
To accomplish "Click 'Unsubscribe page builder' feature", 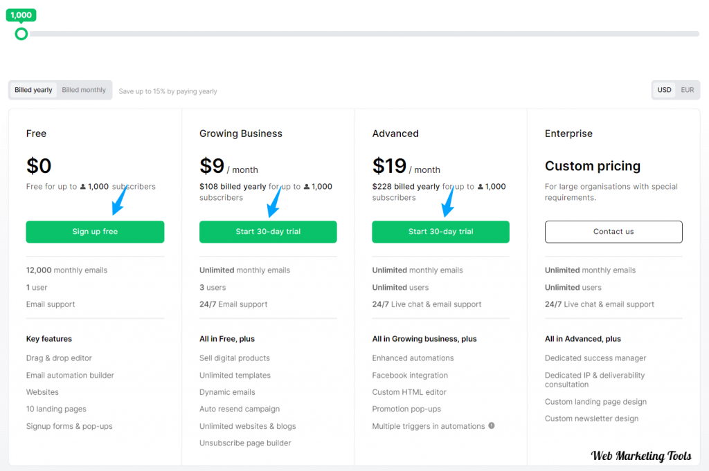I will tap(245, 443).
